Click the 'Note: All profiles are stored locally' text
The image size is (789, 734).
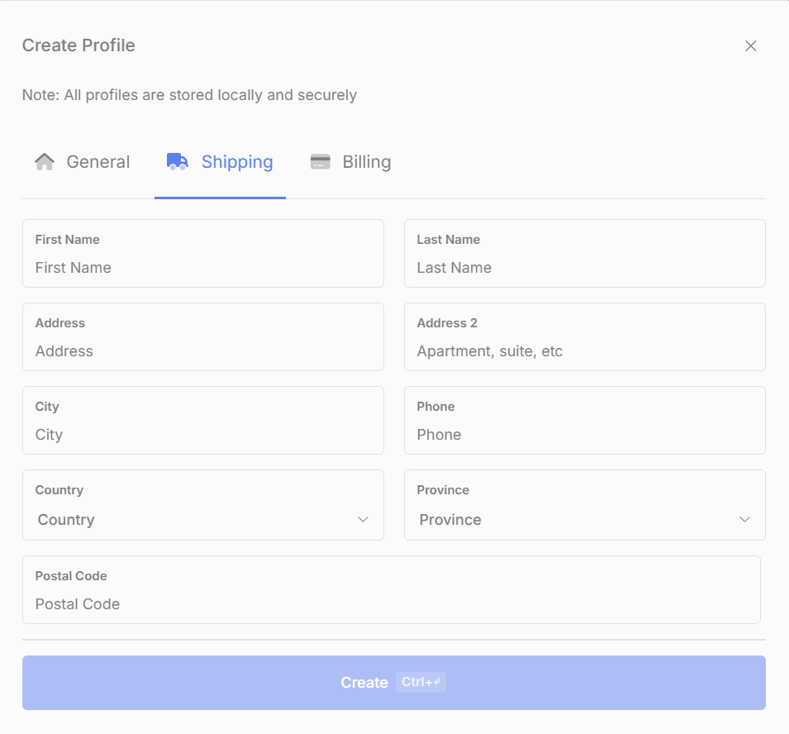pos(189,95)
